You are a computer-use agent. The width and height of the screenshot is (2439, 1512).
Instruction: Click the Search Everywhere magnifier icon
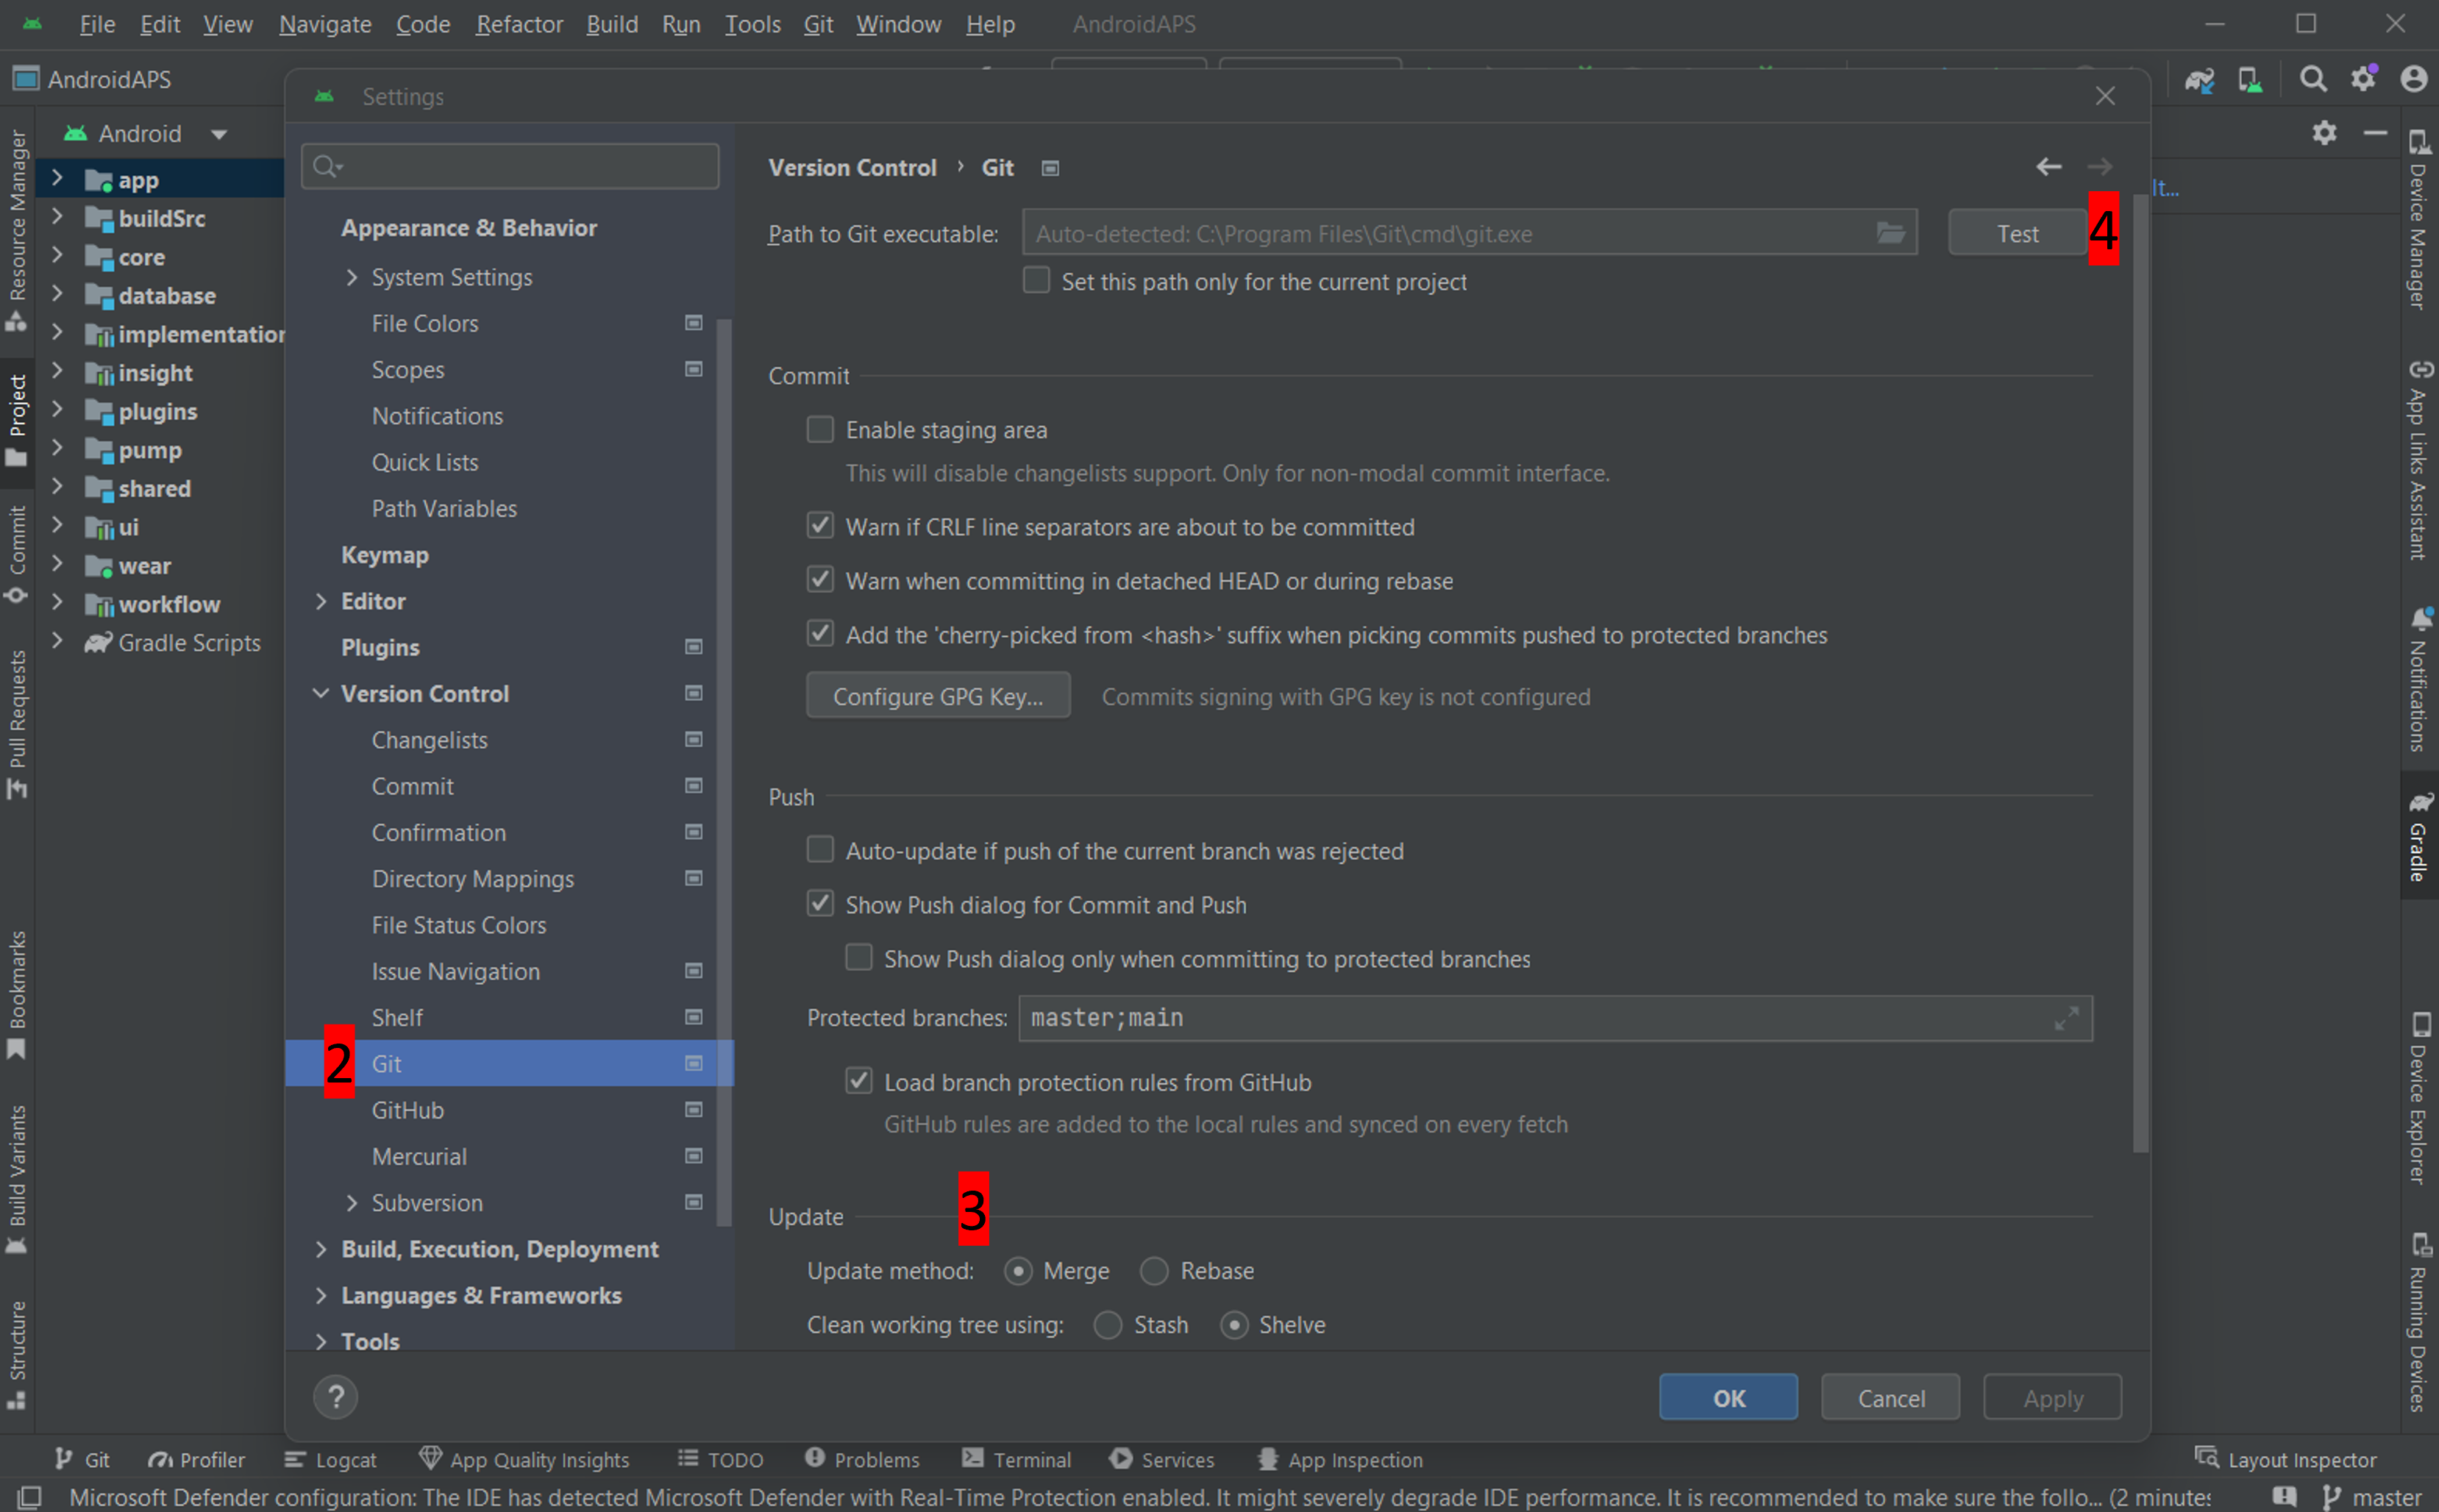[x=2312, y=79]
